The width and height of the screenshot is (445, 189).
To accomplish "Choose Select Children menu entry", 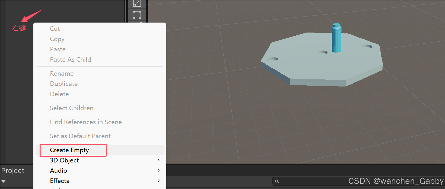I will (71, 108).
